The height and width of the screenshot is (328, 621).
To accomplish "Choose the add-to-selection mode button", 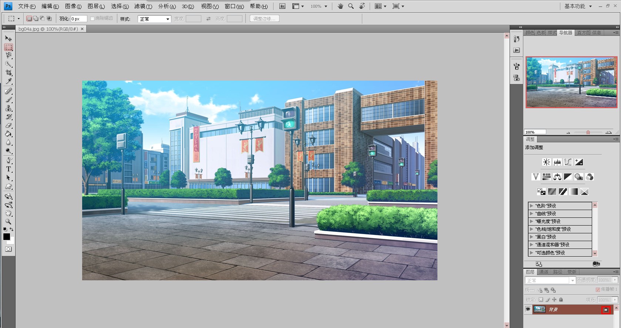I will coord(36,18).
